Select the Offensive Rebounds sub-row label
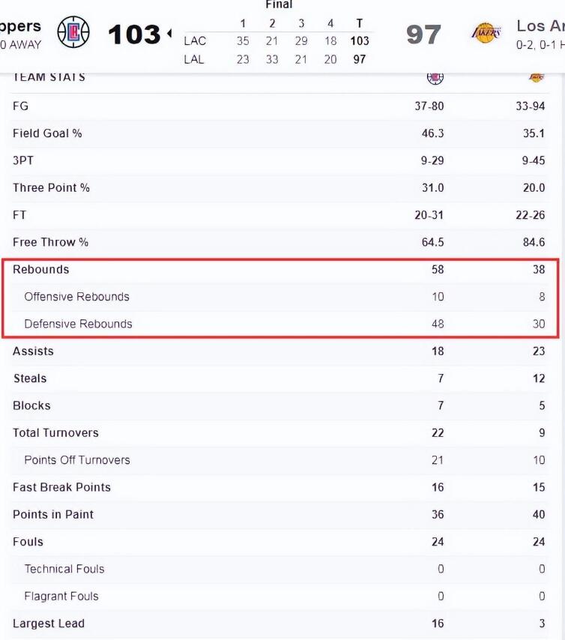This screenshot has height=640, width=565. click(76, 297)
